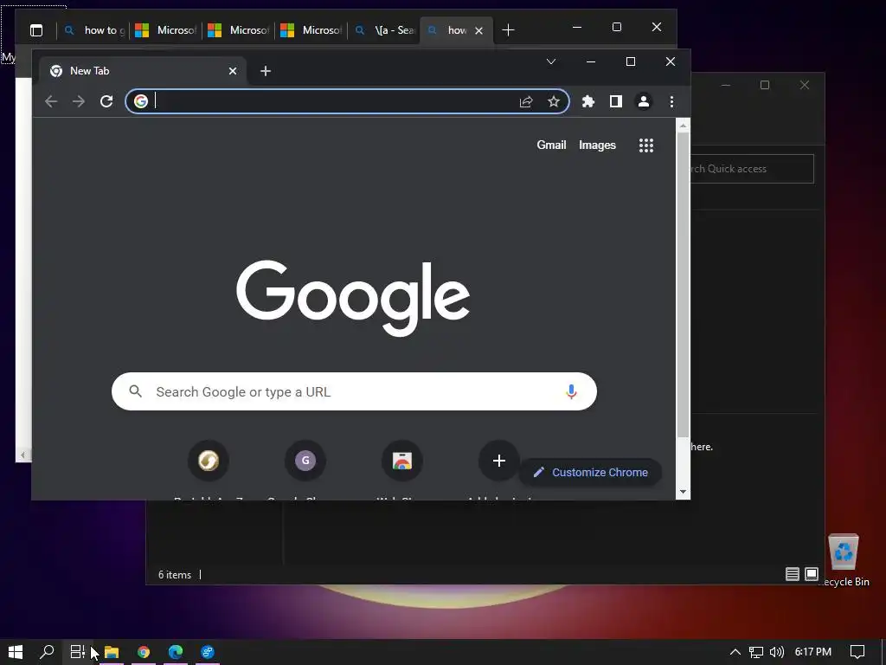Image resolution: width=886 pixels, height=665 pixels.
Task: Switch to 'how to g' Edge tab
Action: click(x=93, y=30)
